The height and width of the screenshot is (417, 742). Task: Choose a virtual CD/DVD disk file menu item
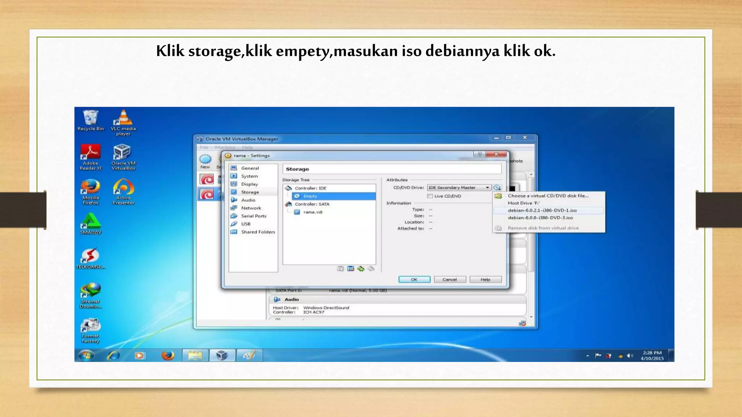pos(549,195)
